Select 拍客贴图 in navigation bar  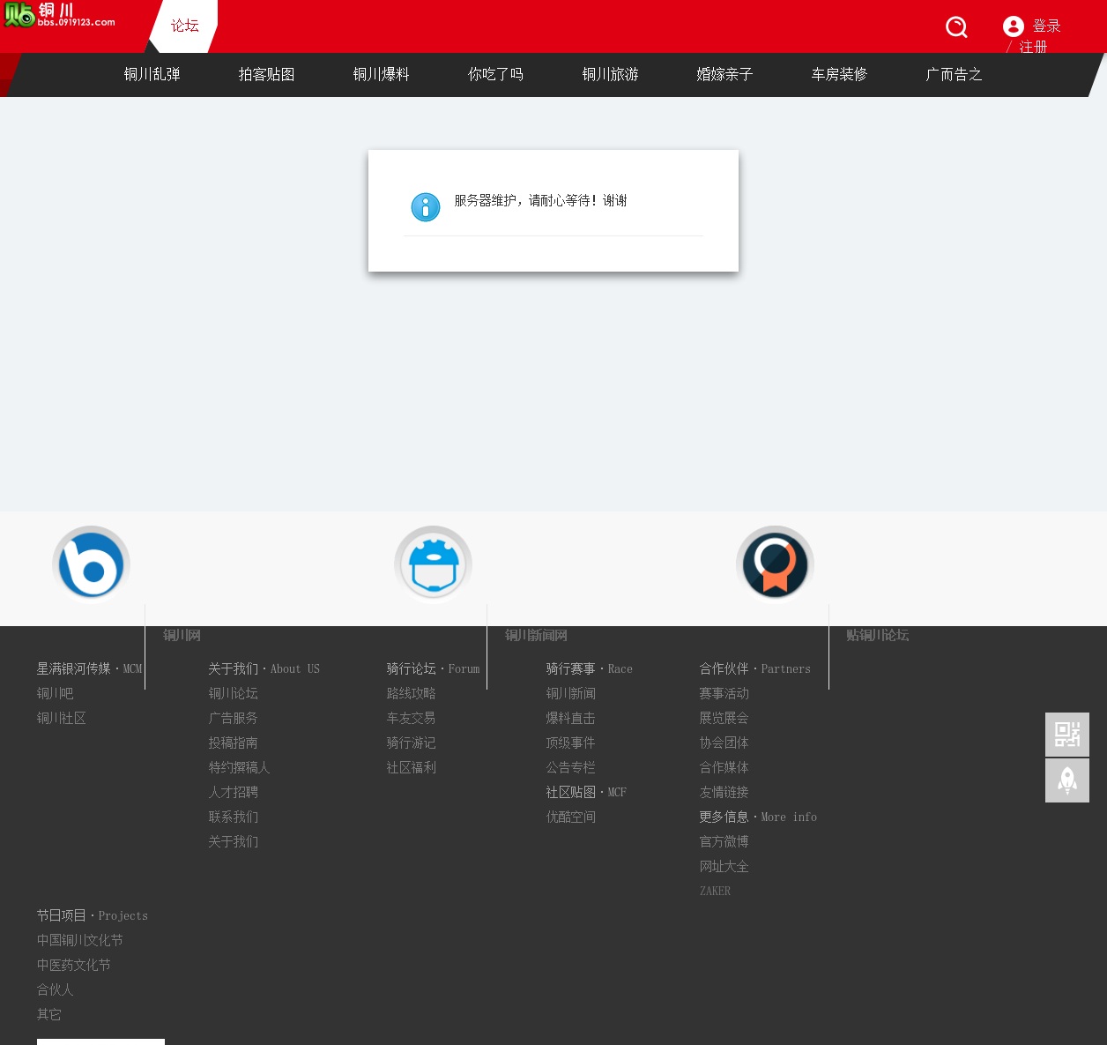pyautogui.click(x=267, y=75)
